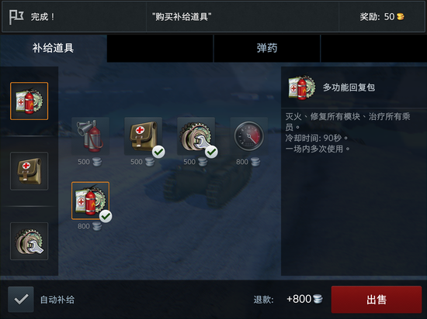The image size is (427, 319).
Task: Choose highlighted multi-purpose pack costing 800
Action: point(90,201)
